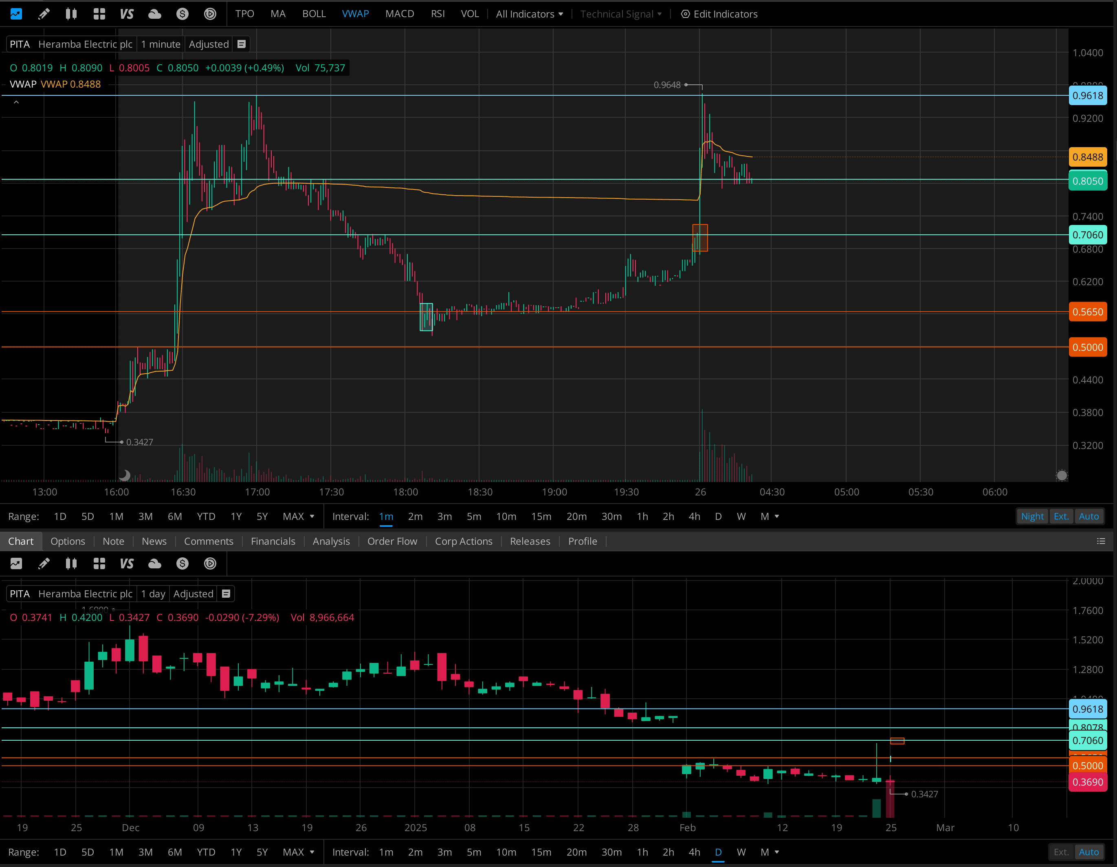The image size is (1117, 867).
Task: Select 5m interval on top chart
Action: point(474,516)
